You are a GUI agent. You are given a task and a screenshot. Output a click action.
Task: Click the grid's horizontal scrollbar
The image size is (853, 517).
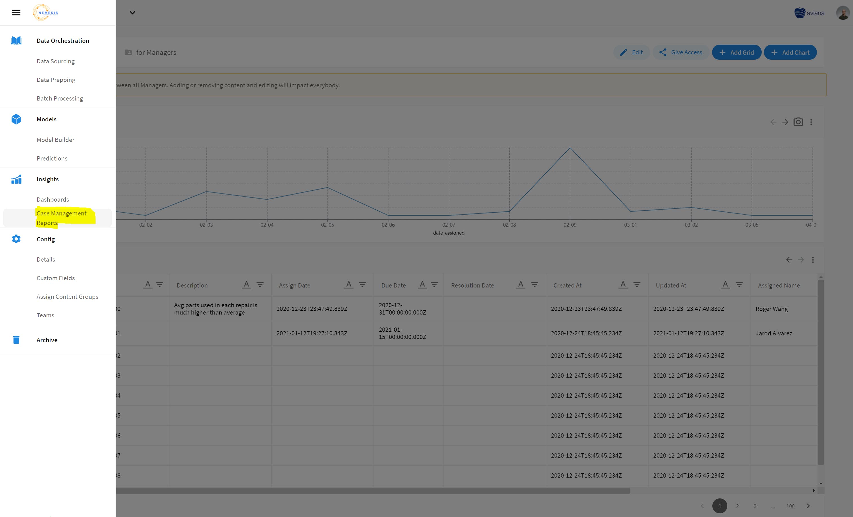pyautogui.click(x=372, y=490)
